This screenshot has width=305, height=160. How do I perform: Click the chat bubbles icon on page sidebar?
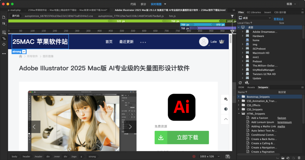226,99
